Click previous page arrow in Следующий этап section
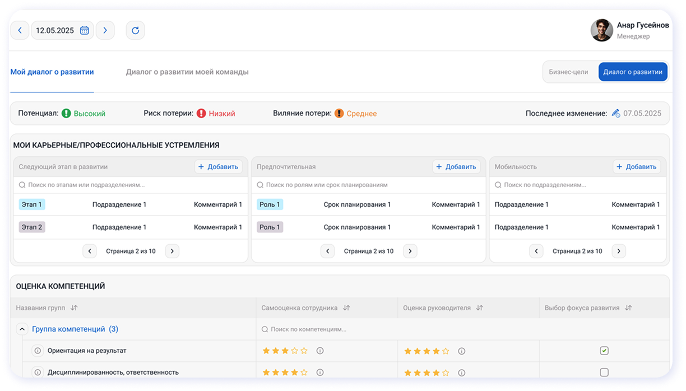The image size is (686, 391). tap(90, 251)
